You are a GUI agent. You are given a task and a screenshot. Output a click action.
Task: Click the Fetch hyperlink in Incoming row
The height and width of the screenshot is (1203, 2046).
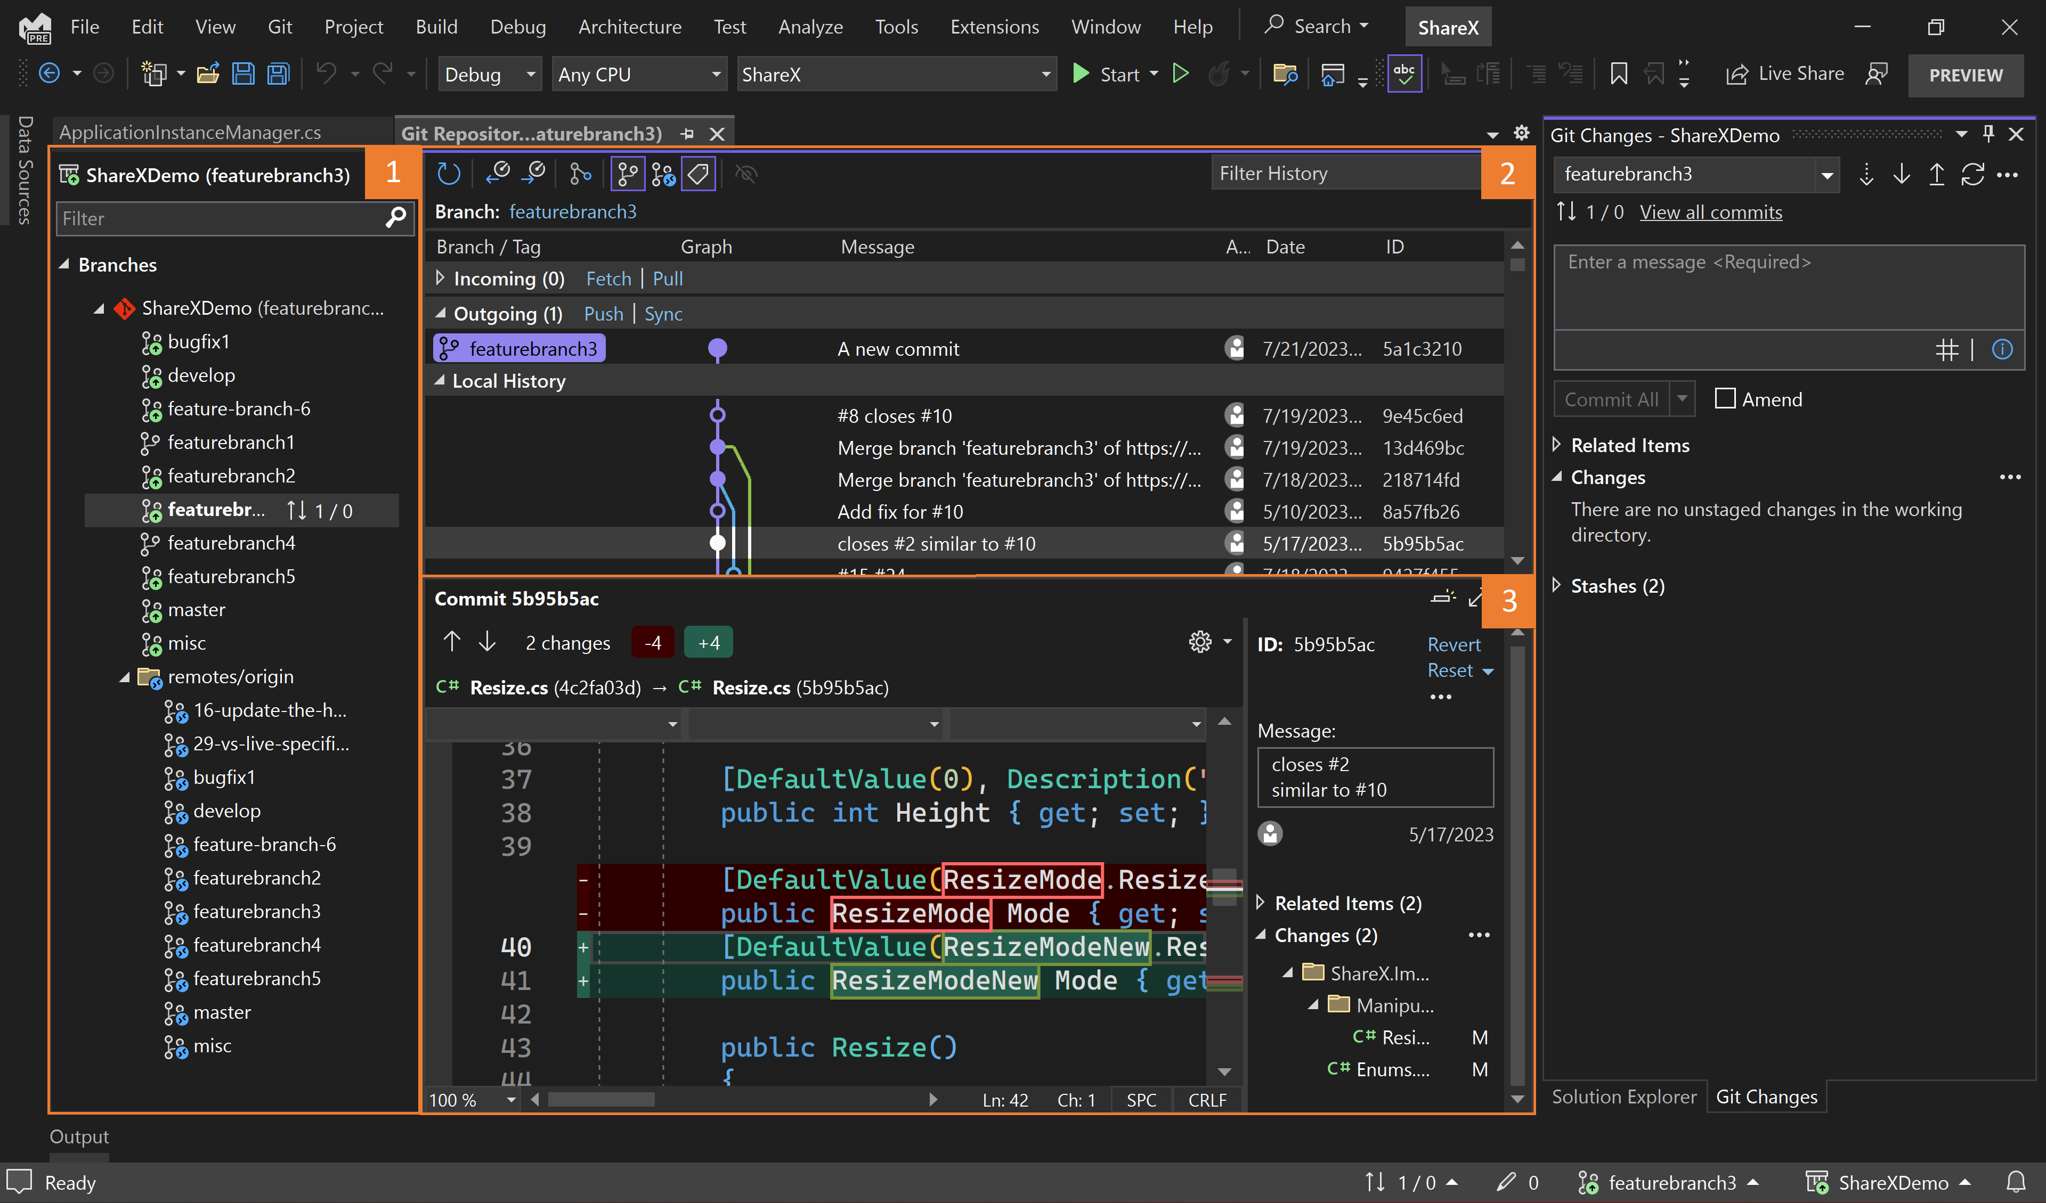coord(607,278)
